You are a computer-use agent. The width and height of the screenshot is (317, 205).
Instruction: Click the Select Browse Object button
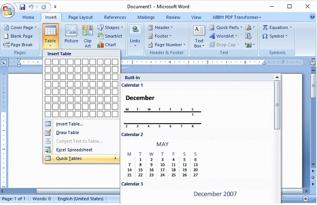pos(313,178)
